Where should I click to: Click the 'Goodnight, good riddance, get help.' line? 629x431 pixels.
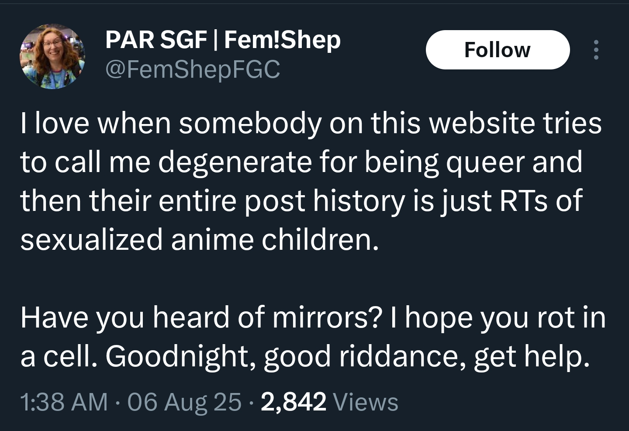347,356
